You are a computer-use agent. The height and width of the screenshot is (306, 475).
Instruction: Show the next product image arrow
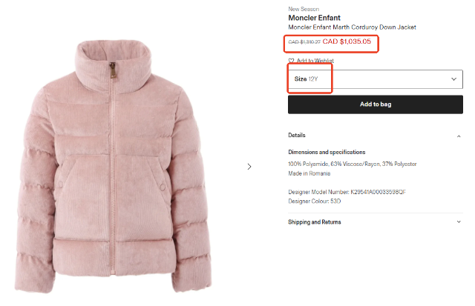click(249, 167)
